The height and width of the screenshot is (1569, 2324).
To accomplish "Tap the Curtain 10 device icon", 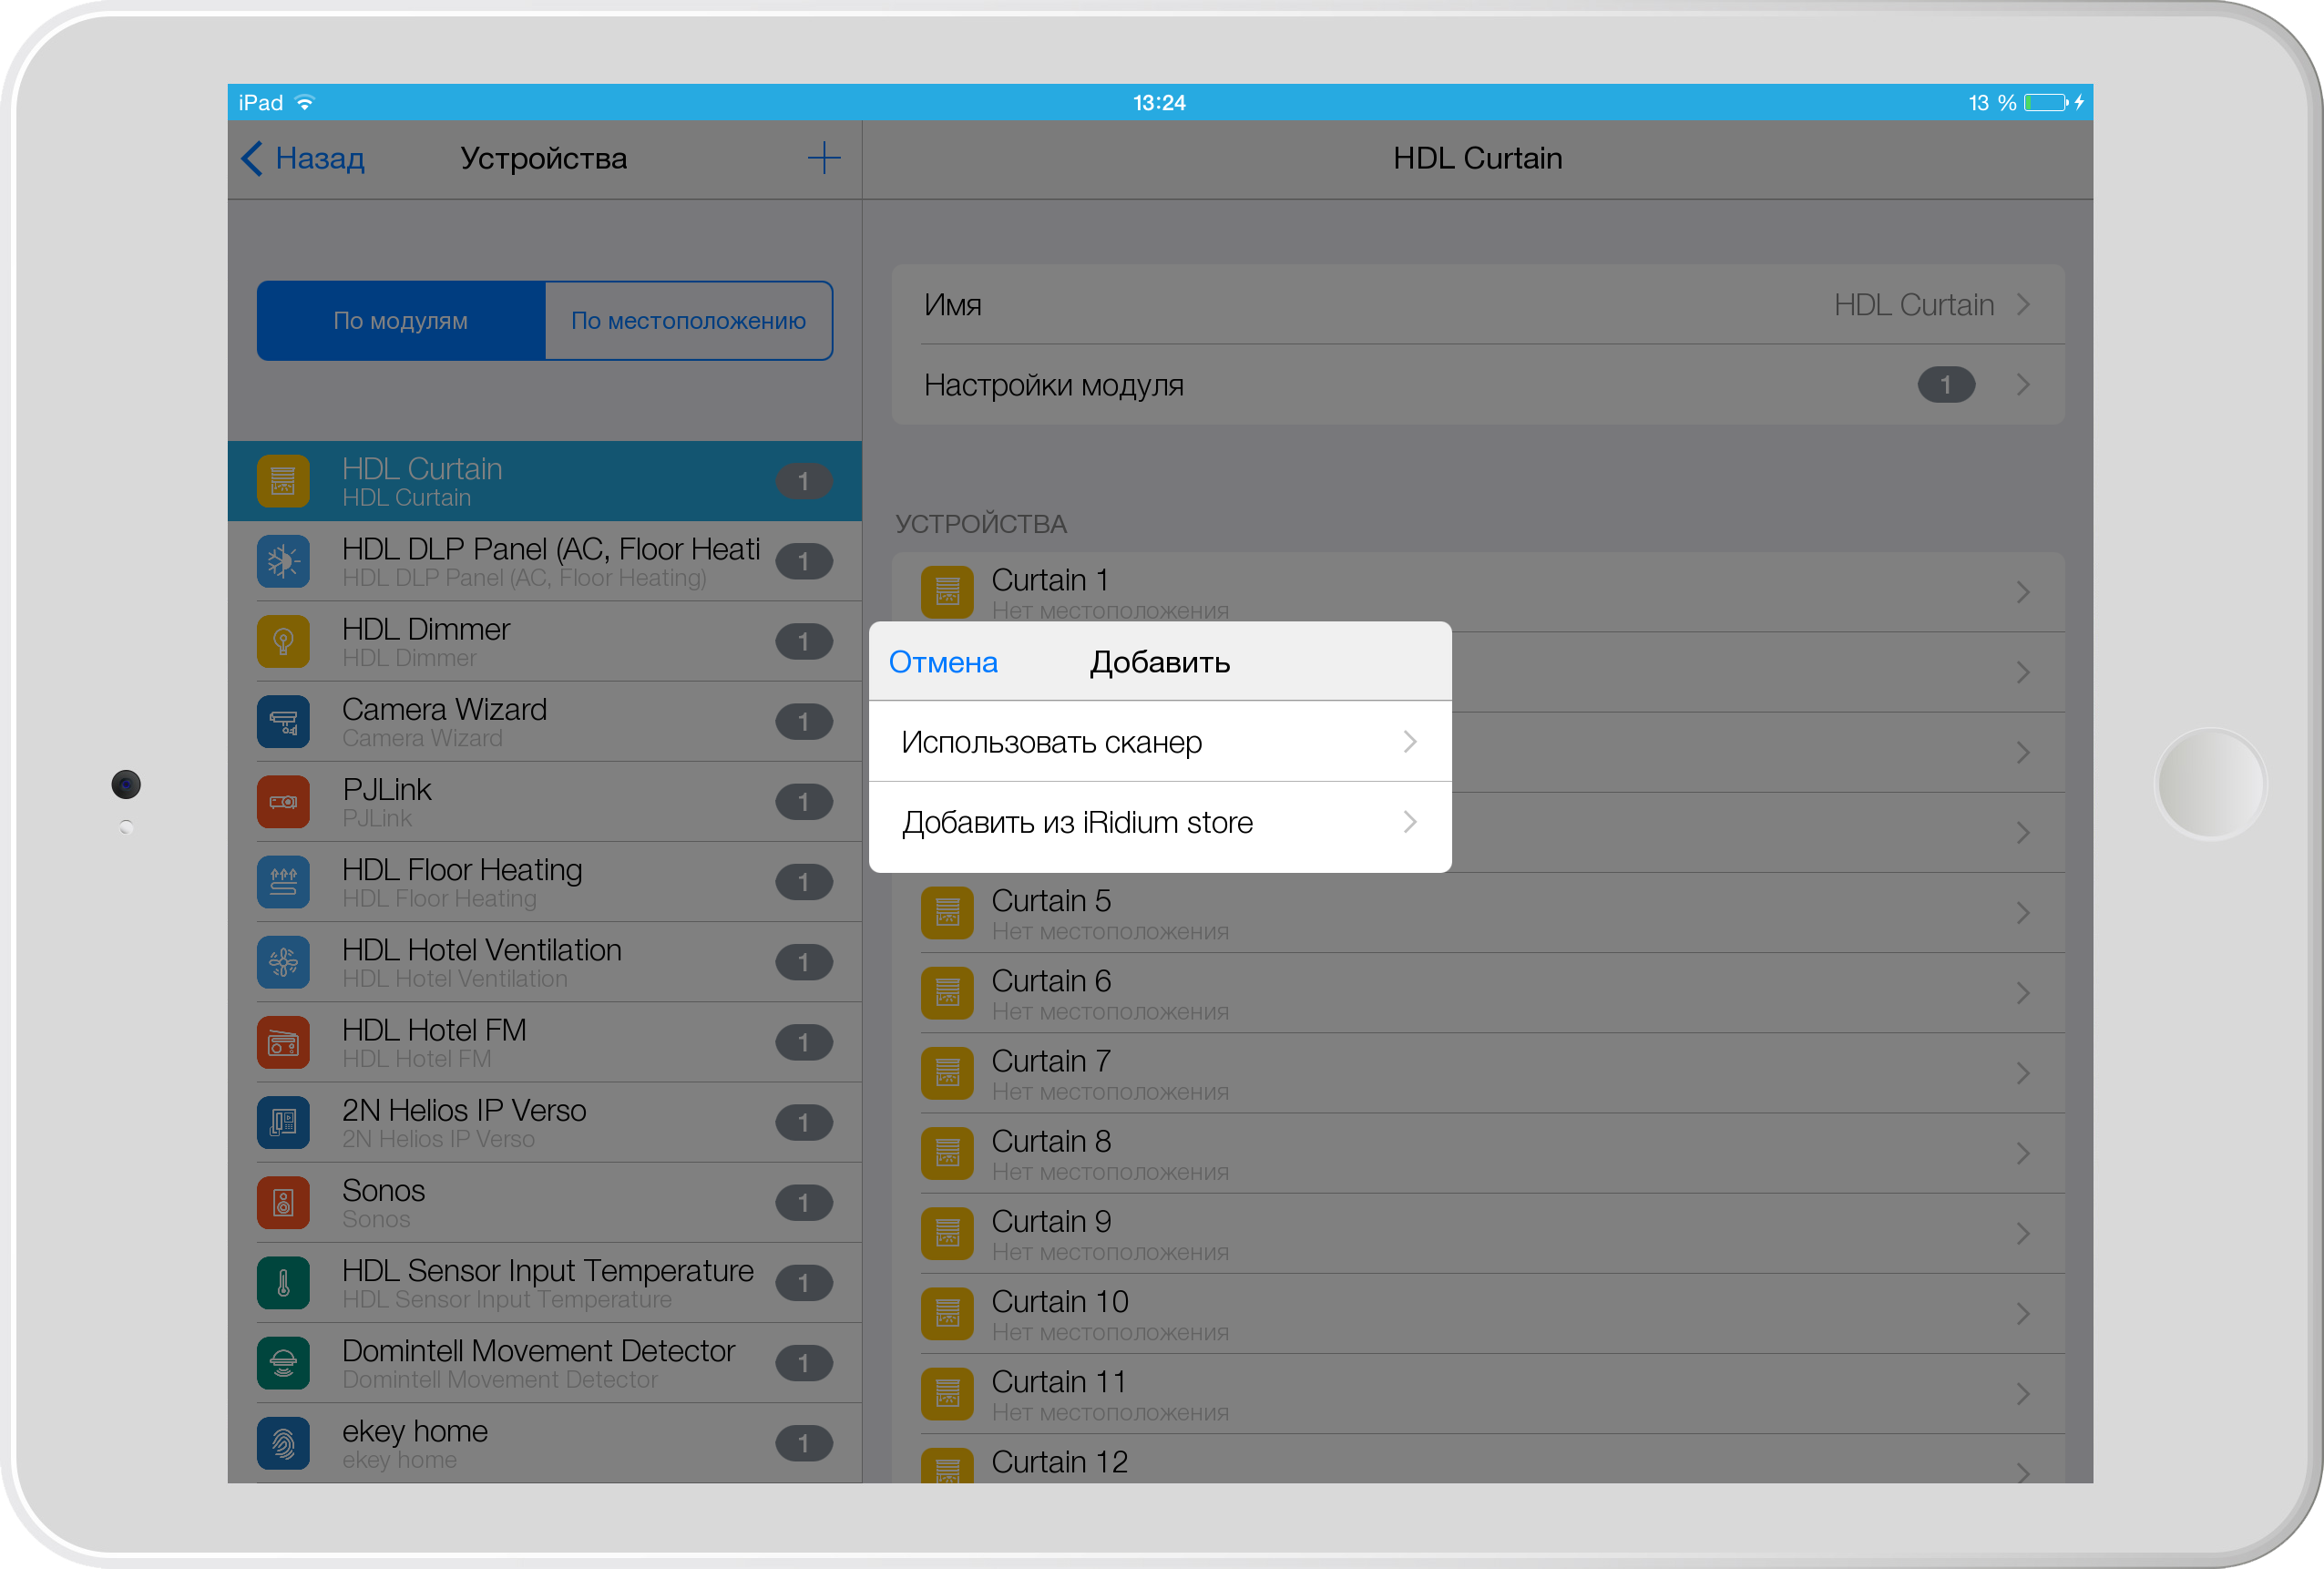I will (947, 1314).
